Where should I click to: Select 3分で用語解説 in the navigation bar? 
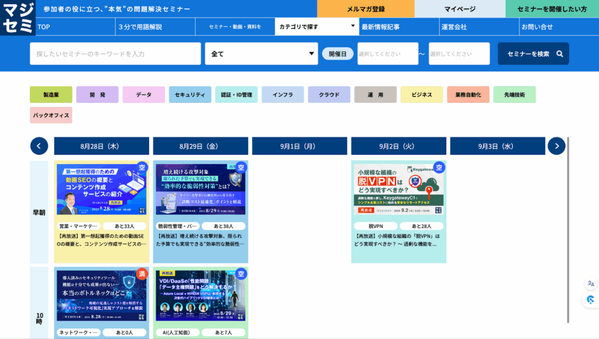pos(140,26)
